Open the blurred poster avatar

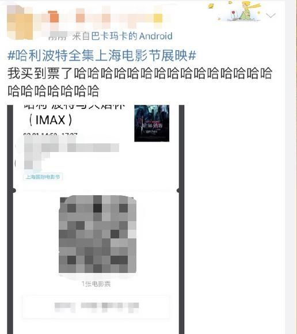click(20, 21)
